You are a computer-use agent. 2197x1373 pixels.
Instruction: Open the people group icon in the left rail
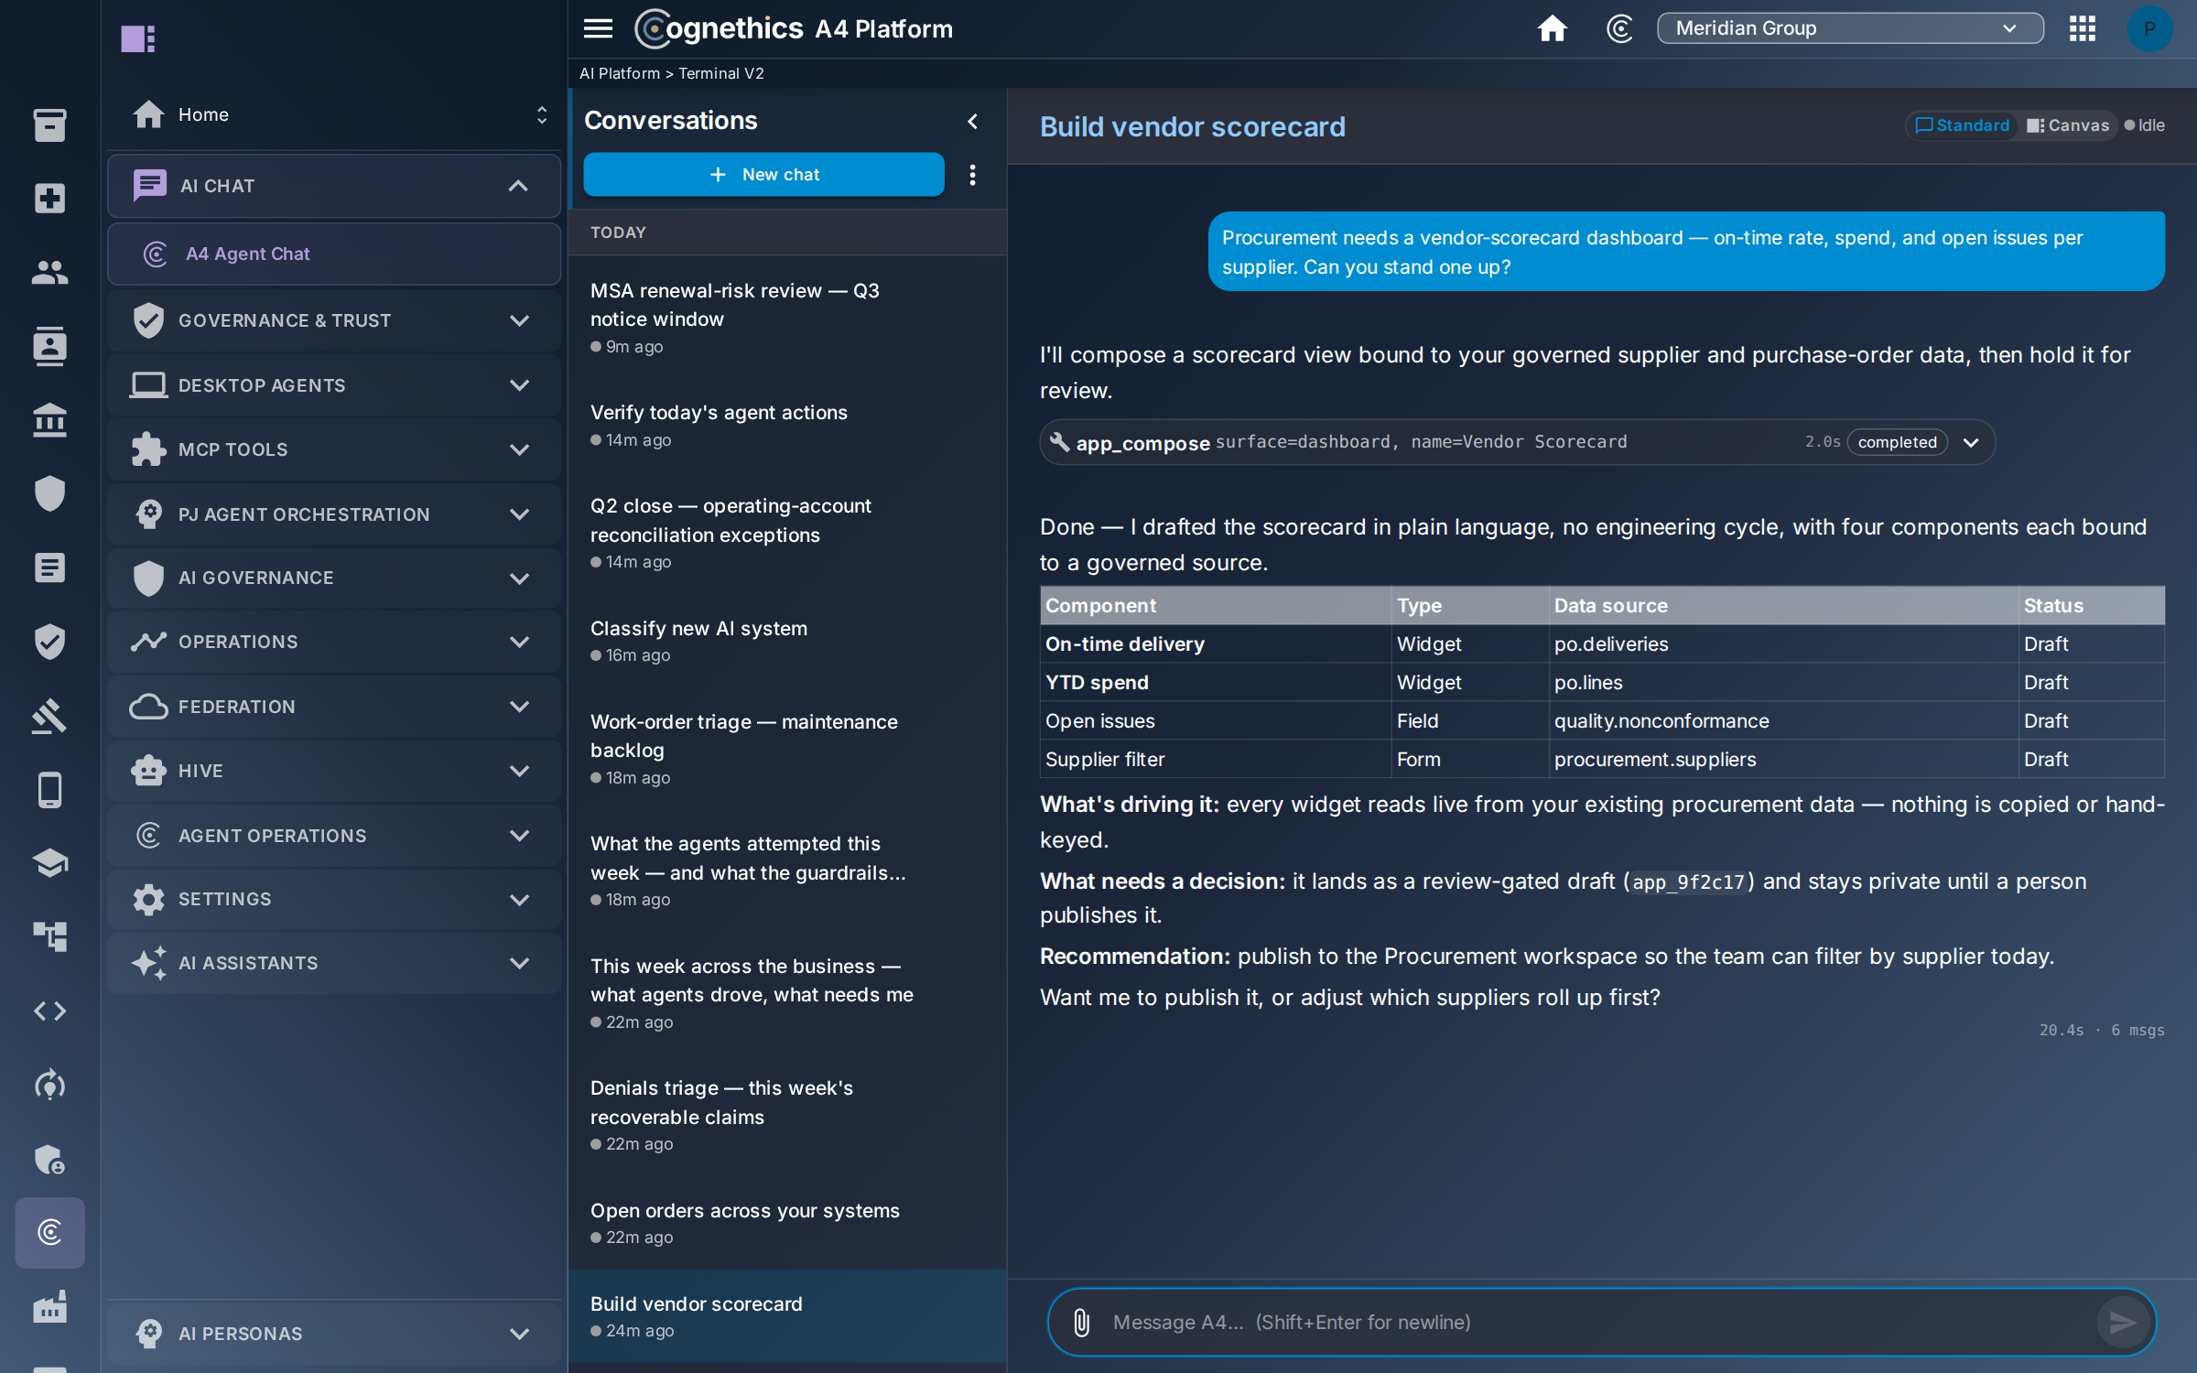49,272
